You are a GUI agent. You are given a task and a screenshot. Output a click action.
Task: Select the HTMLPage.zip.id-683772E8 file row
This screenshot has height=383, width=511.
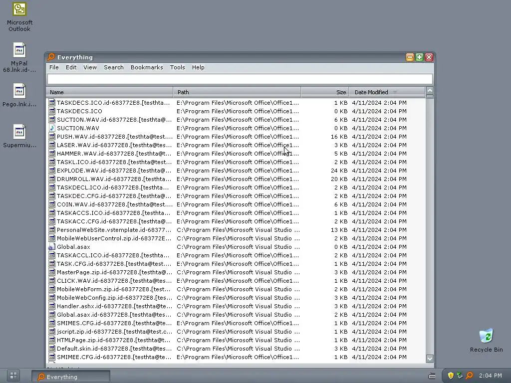[236, 340]
